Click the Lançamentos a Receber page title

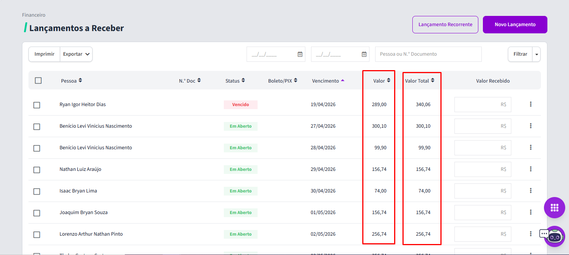pos(77,28)
